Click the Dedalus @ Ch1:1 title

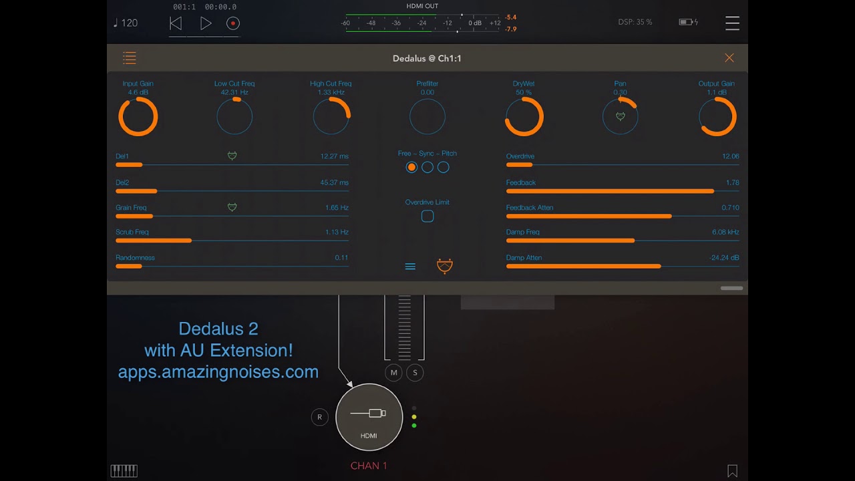point(427,58)
